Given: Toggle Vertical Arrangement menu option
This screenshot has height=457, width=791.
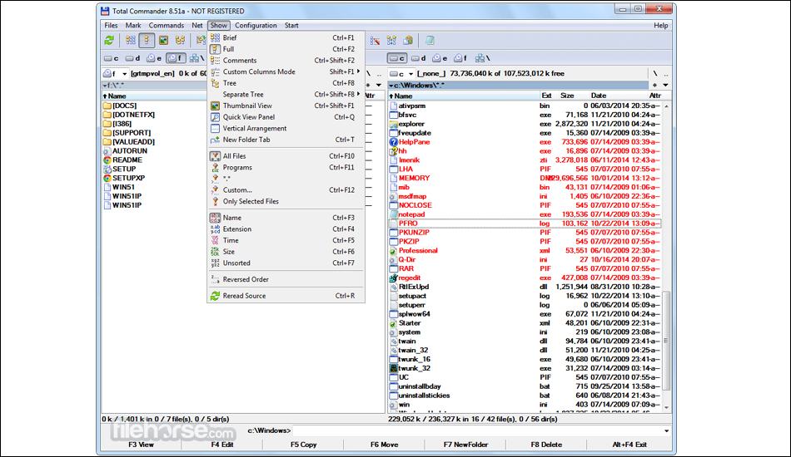Looking at the screenshot, I should pyautogui.click(x=286, y=128).
